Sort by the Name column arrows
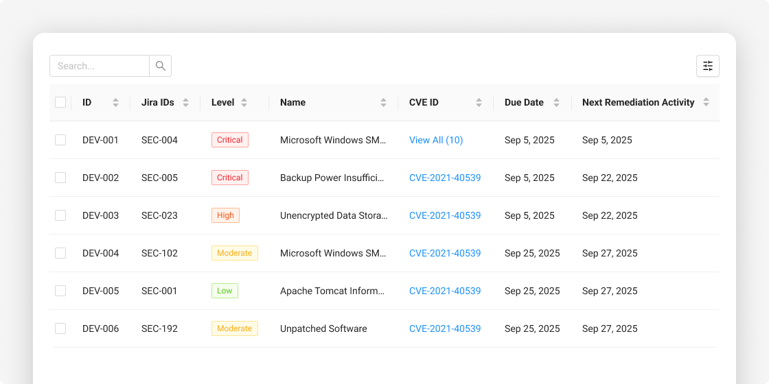The width and height of the screenshot is (769, 384). pyautogui.click(x=384, y=102)
